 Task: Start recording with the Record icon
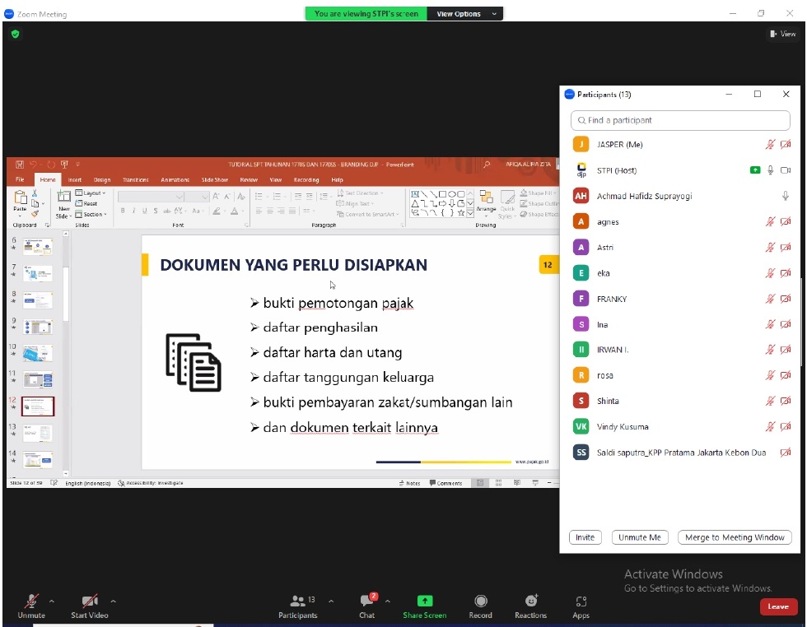[x=480, y=601]
